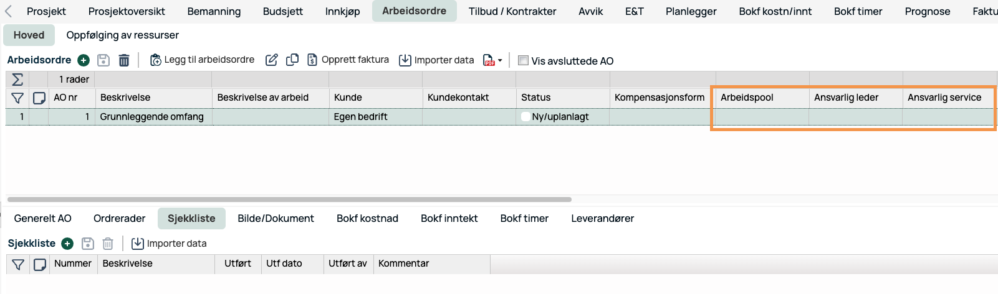The height and width of the screenshot is (294, 998).
Task: Delete the selected Arbeidsordre with trash icon
Action: [x=124, y=60]
